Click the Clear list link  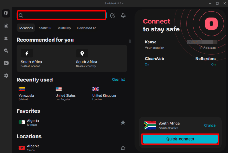(x=118, y=79)
